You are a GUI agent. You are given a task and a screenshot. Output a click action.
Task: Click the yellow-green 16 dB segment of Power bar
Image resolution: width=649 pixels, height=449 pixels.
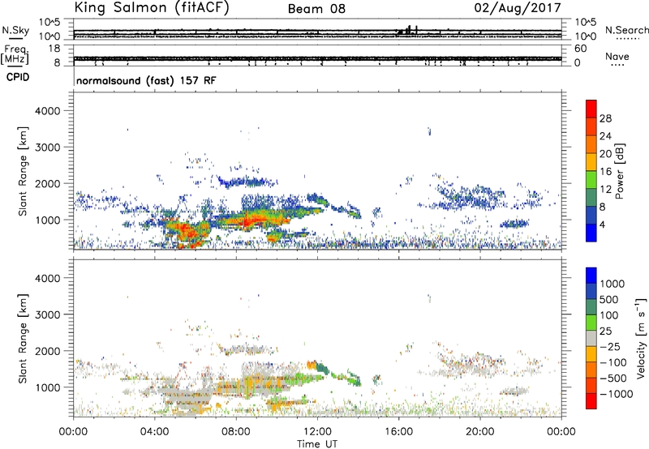click(591, 179)
